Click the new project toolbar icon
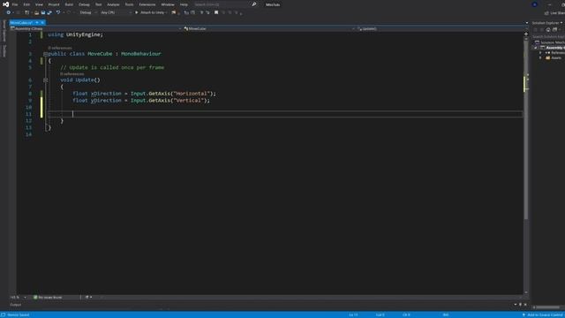The width and height of the screenshot is (565, 318). [x=26, y=12]
